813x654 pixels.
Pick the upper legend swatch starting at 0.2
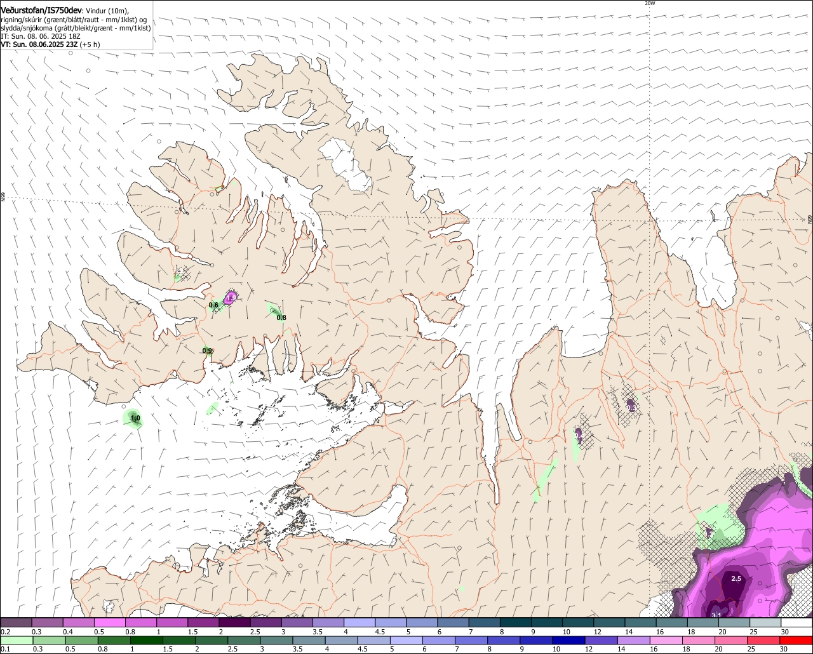click(16, 623)
